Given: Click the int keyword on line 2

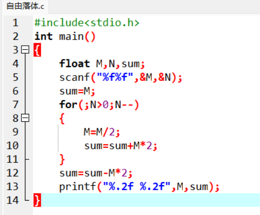Looking at the screenshot, I should tap(43, 36).
